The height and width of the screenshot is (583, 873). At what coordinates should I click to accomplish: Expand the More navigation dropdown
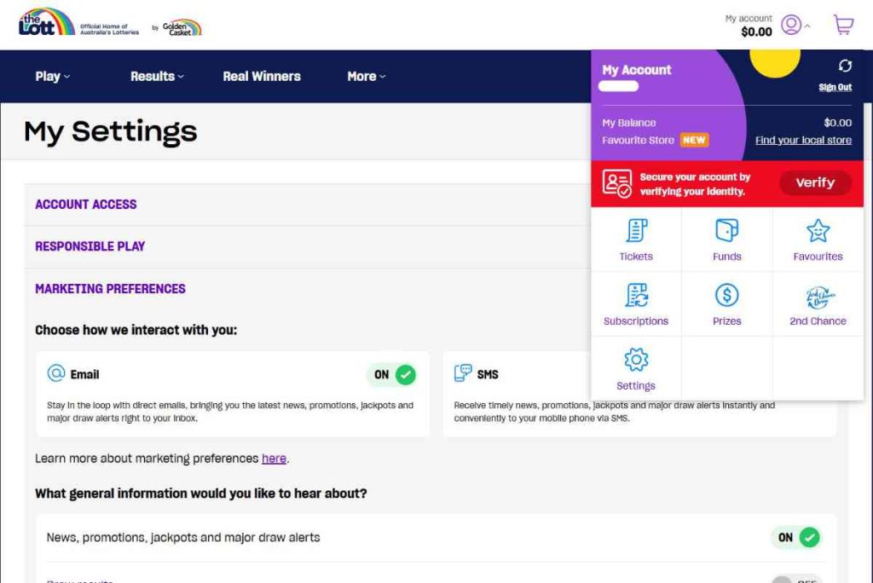366,77
